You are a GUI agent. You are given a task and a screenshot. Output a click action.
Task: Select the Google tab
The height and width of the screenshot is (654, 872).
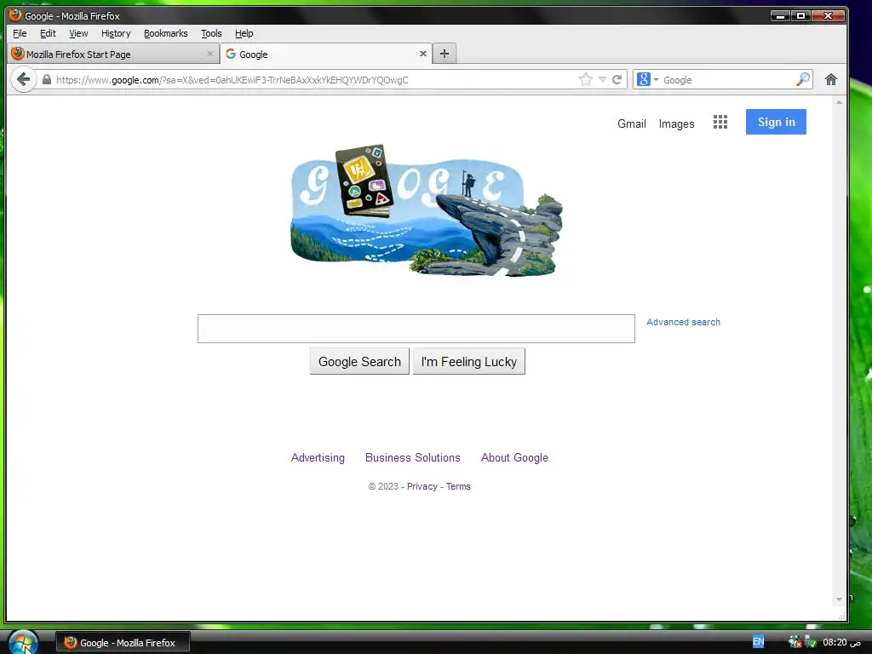(326, 54)
